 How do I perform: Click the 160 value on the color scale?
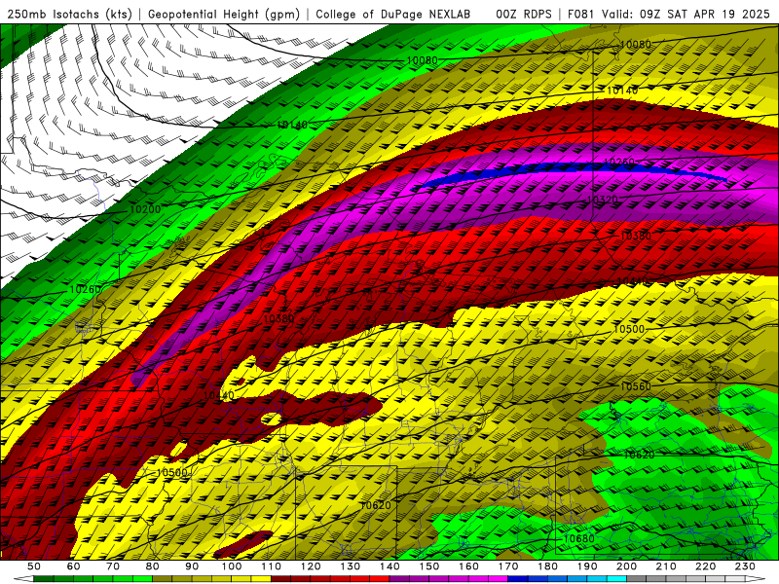pos(468,566)
